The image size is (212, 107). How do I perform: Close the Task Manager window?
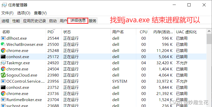(x=204, y=5)
